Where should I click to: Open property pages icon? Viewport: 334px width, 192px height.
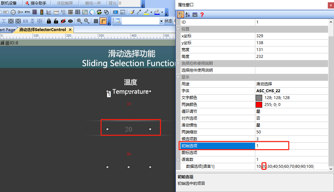pyautogui.click(x=195, y=14)
